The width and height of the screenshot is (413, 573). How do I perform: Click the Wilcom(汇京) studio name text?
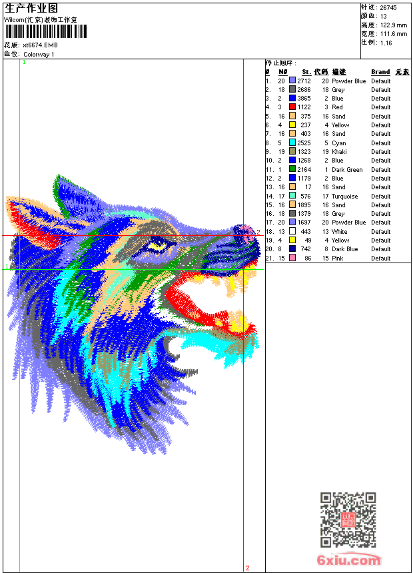41,20
